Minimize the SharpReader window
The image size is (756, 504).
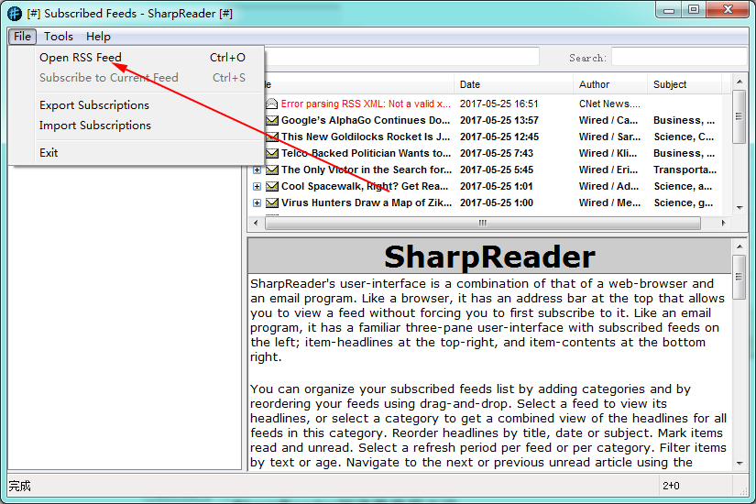pyautogui.click(x=669, y=10)
